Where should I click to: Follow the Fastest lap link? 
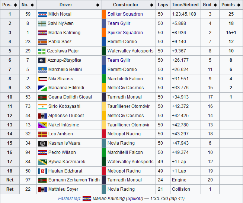point(70,199)
